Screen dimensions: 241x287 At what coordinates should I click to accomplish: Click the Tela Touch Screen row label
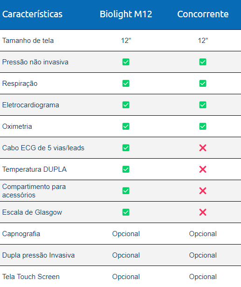(31, 277)
